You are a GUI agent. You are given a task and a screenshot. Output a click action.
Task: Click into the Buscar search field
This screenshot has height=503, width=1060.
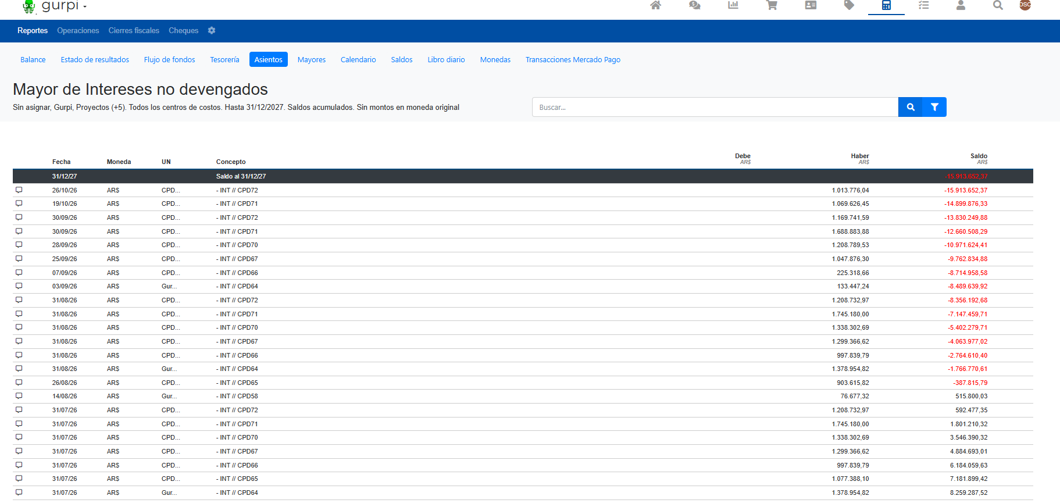click(x=715, y=107)
